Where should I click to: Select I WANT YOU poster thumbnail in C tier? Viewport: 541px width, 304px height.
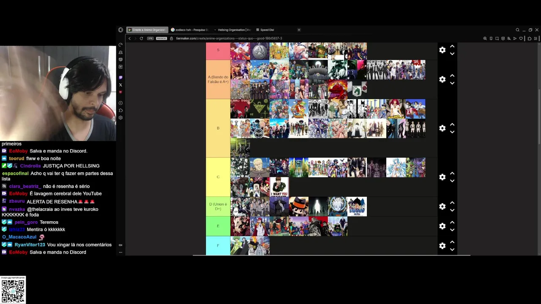pos(279,187)
